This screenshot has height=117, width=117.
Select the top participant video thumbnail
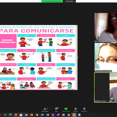pos(106,27)
